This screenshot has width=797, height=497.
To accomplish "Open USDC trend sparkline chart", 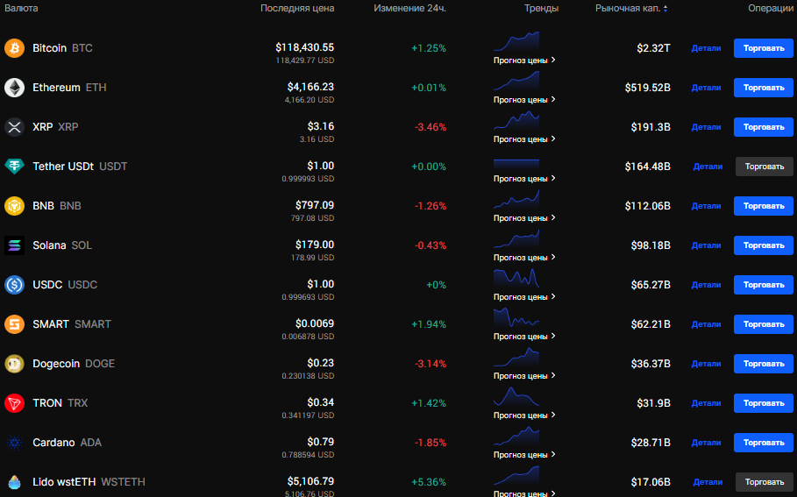I will click(x=516, y=278).
